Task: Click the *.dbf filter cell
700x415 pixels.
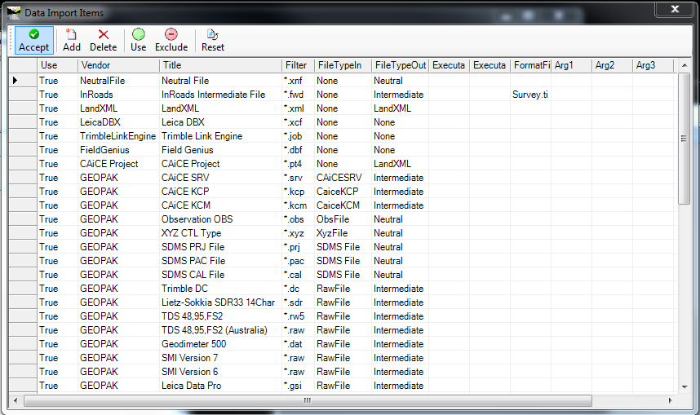Action: [298, 149]
